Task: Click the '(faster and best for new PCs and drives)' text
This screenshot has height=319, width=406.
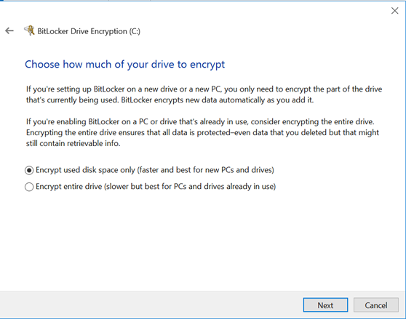Action: tap(205, 170)
